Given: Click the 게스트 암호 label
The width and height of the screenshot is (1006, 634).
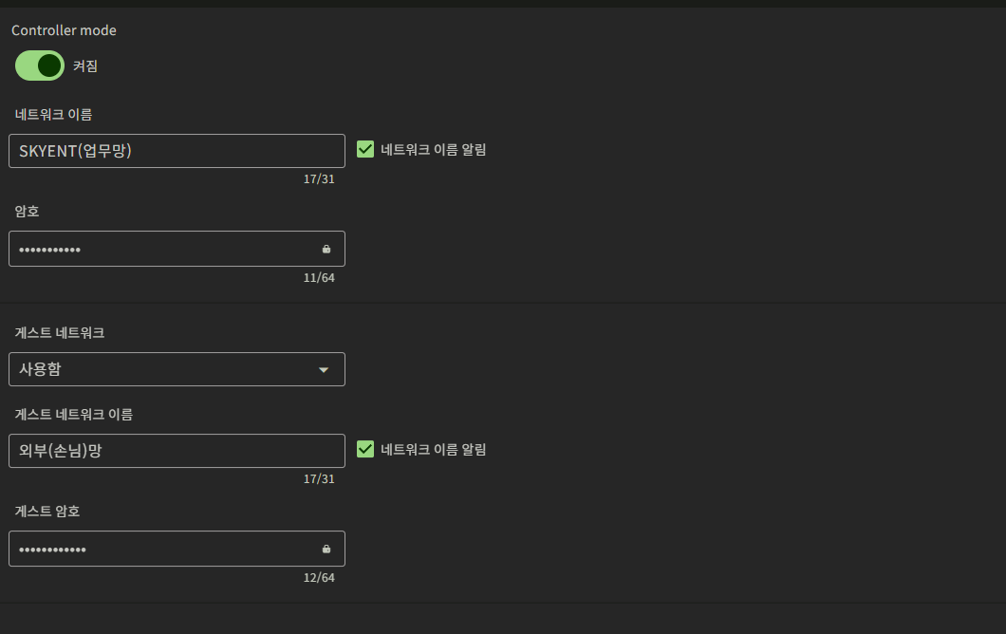Looking at the screenshot, I should (x=47, y=511).
